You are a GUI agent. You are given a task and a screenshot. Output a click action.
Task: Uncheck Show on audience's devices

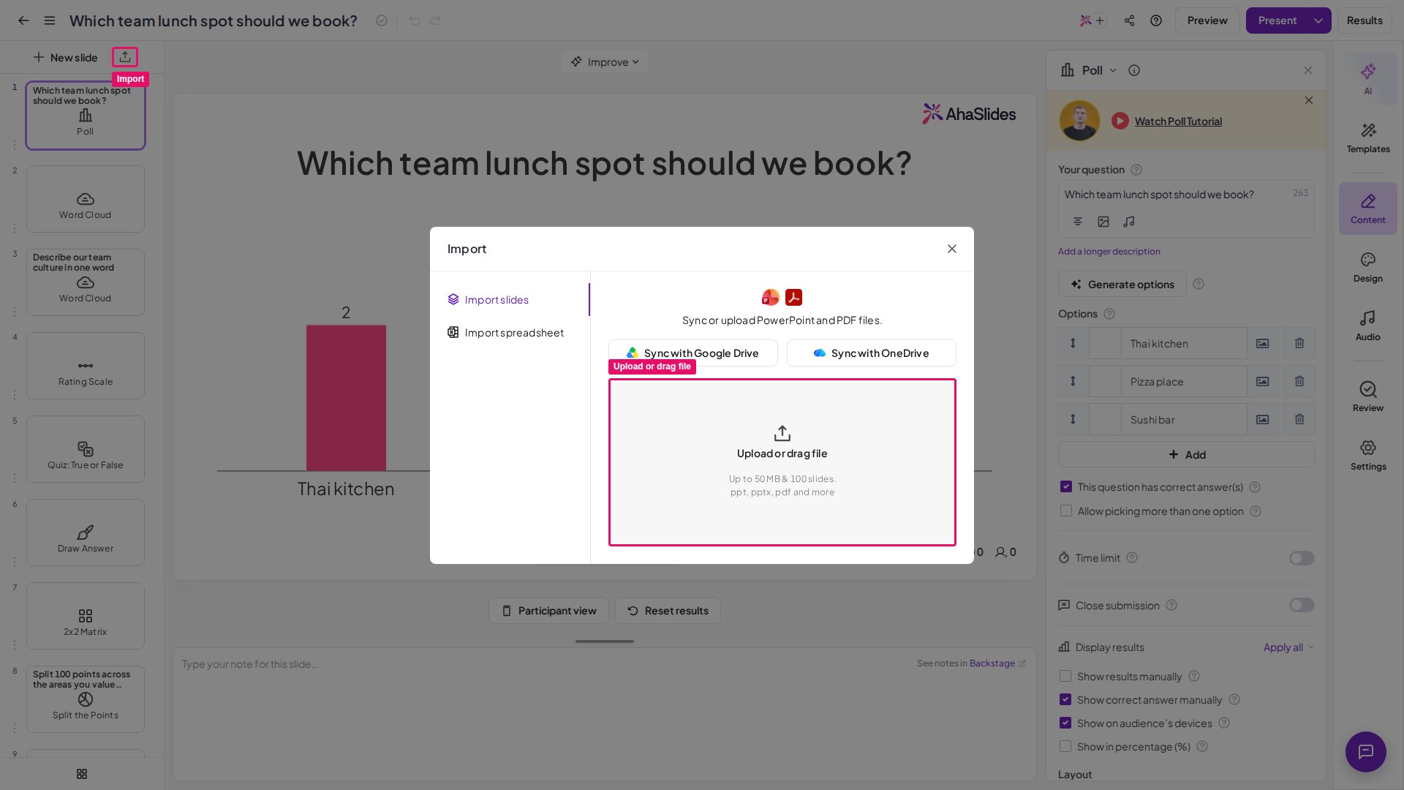pos(1065,723)
